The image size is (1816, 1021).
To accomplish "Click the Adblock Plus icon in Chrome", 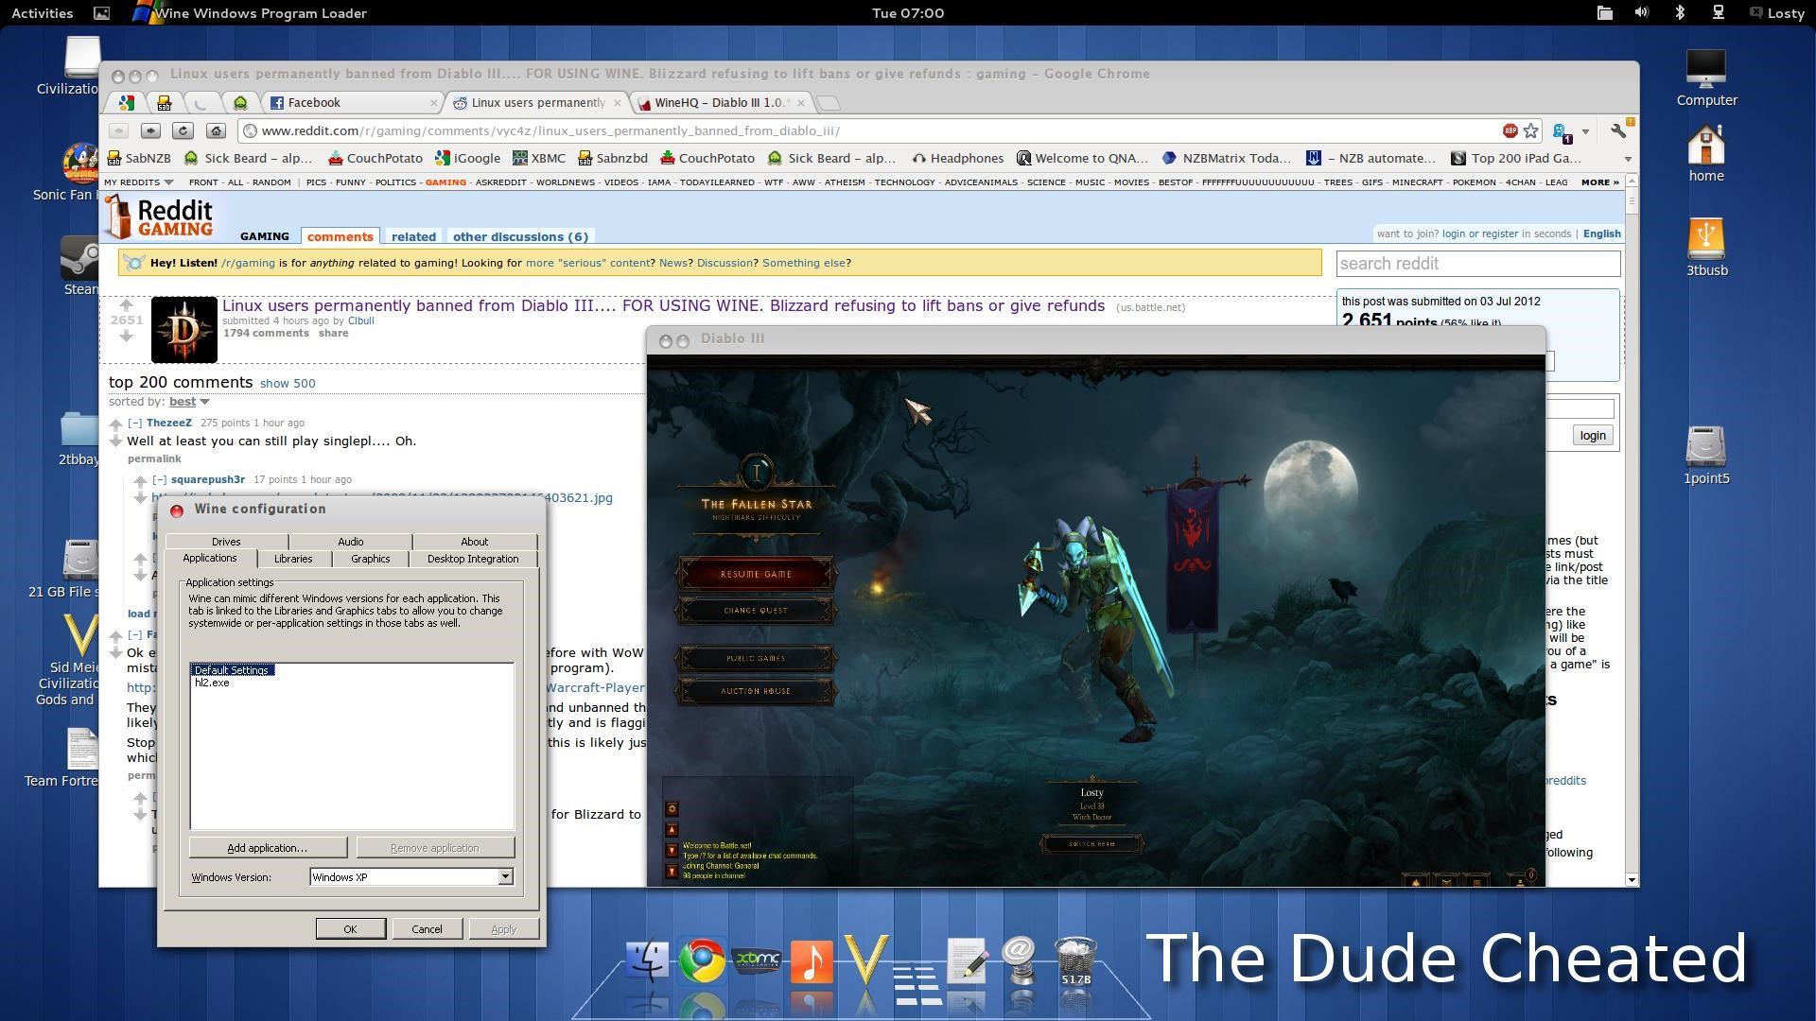I will click(x=1510, y=130).
